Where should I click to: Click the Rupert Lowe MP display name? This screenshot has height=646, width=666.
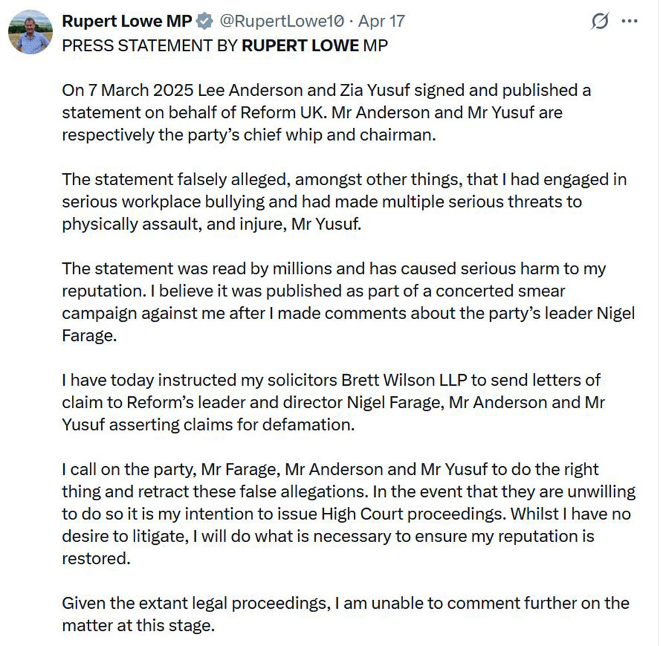127,21
